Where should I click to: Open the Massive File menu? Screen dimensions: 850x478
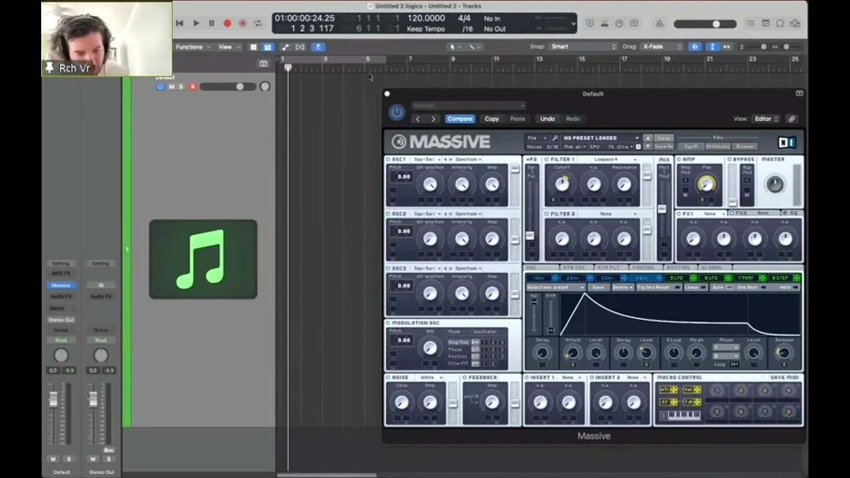[536, 138]
